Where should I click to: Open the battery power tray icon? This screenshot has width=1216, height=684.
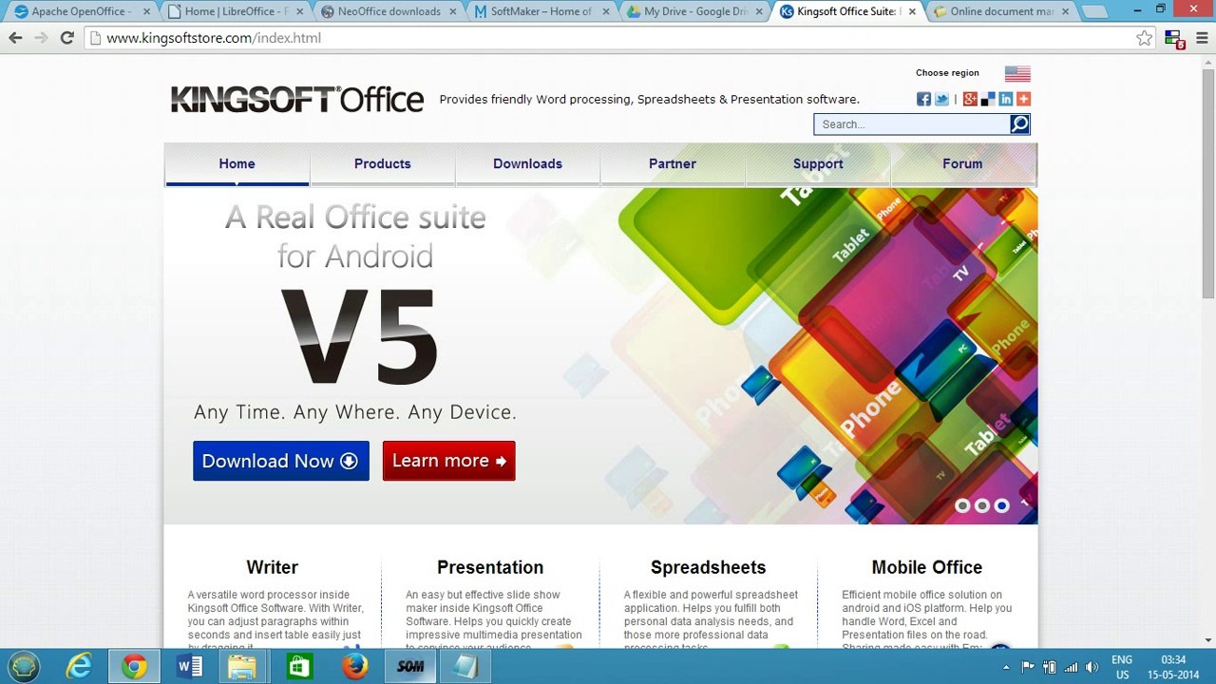click(1050, 667)
